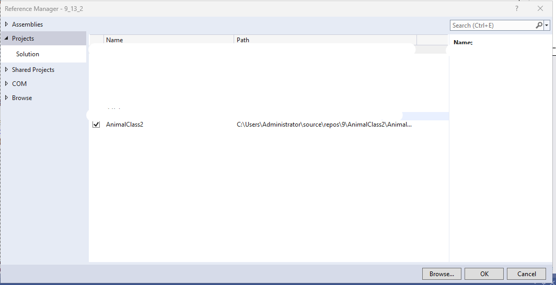Collapse the Projects category arrow
556x285 pixels.
[x=6, y=38]
